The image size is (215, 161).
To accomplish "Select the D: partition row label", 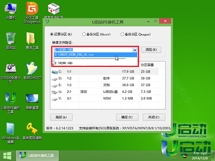I will tap(60, 78).
